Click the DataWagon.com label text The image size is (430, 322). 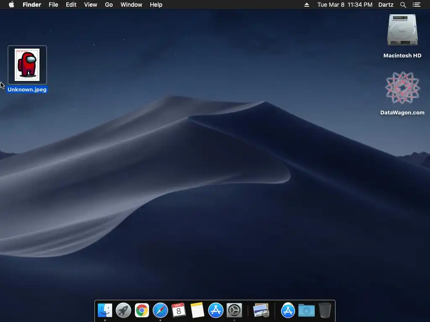pyautogui.click(x=402, y=112)
